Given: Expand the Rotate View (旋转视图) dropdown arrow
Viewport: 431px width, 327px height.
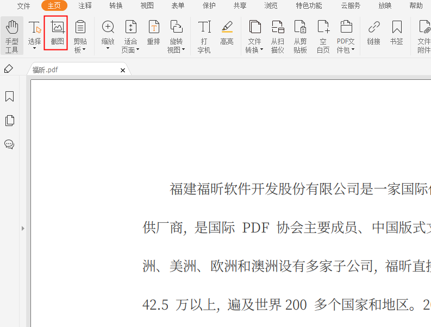Looking at the screenshot, I should coord(183,49).
